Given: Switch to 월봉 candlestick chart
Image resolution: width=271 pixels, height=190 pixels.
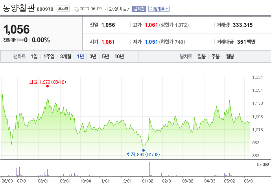Looking at the screenshot, I should click(230, 56).
